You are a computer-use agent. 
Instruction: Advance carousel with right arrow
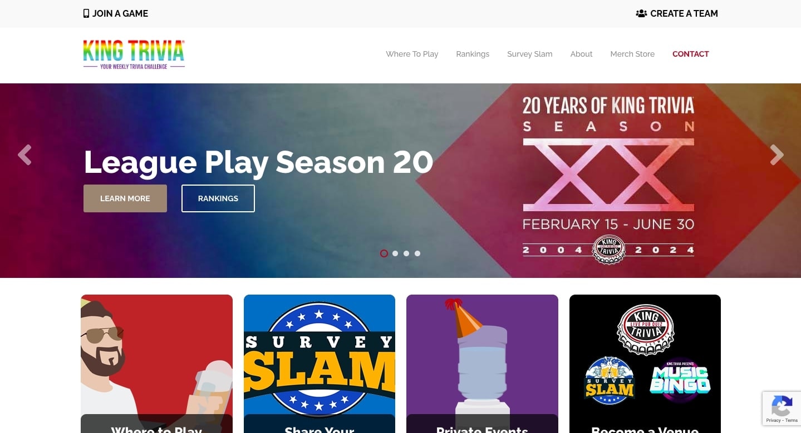click(x=777, y=155)
